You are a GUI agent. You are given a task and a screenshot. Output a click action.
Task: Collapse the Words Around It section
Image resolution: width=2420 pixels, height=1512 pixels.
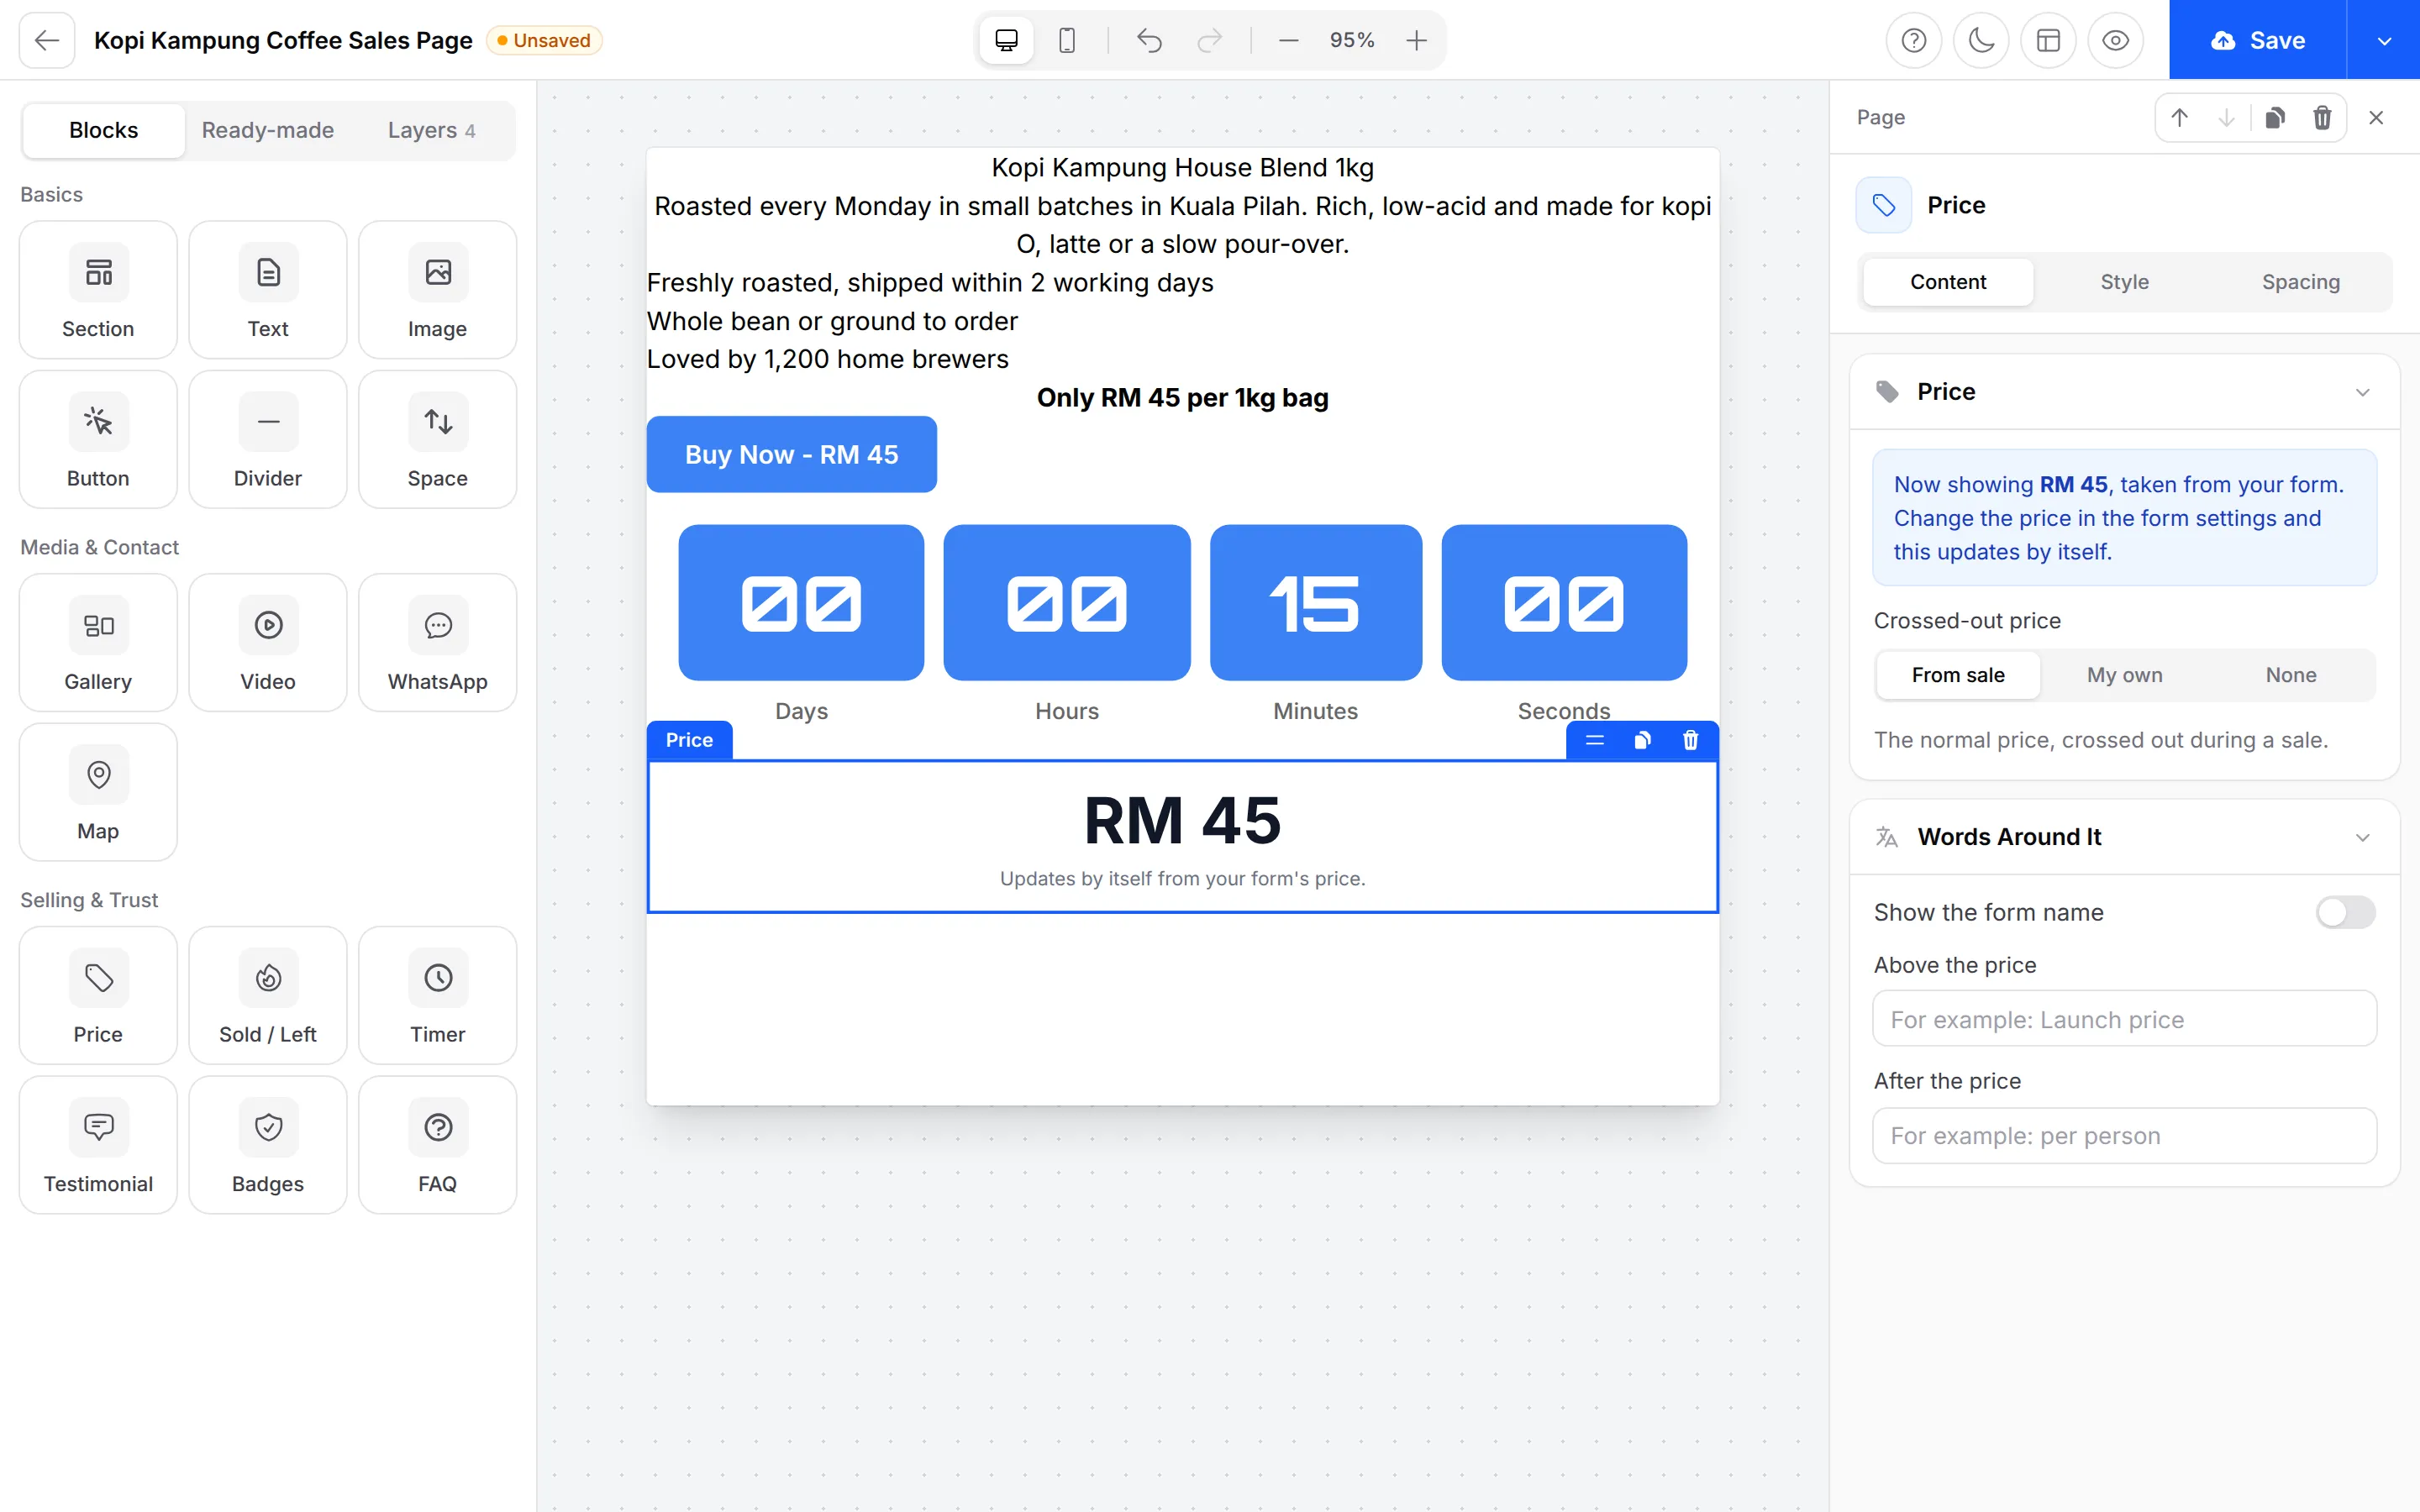(x=2363, y=837)
